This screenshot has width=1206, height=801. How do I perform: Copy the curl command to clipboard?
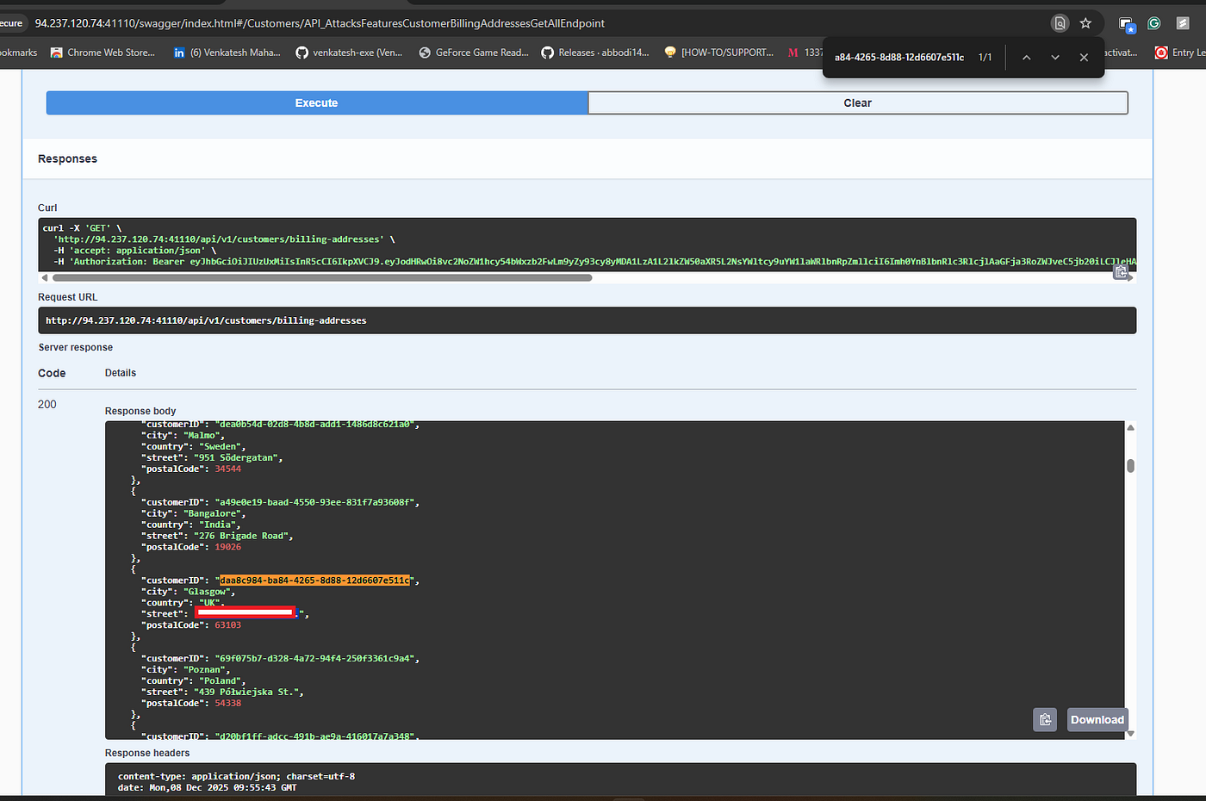(x=1121, y=272)
